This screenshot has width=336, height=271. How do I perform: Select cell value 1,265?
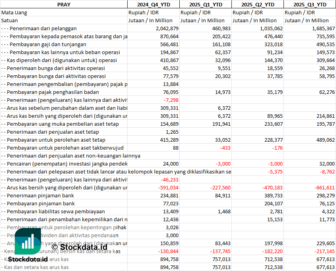click(x=172, y=132)
